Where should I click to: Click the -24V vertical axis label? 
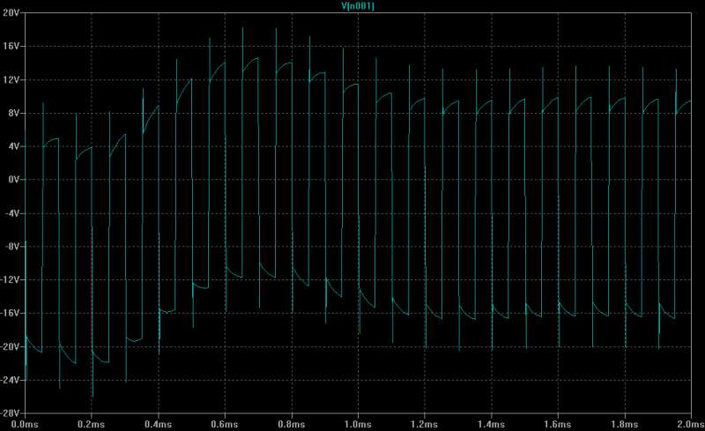(11, 380)
